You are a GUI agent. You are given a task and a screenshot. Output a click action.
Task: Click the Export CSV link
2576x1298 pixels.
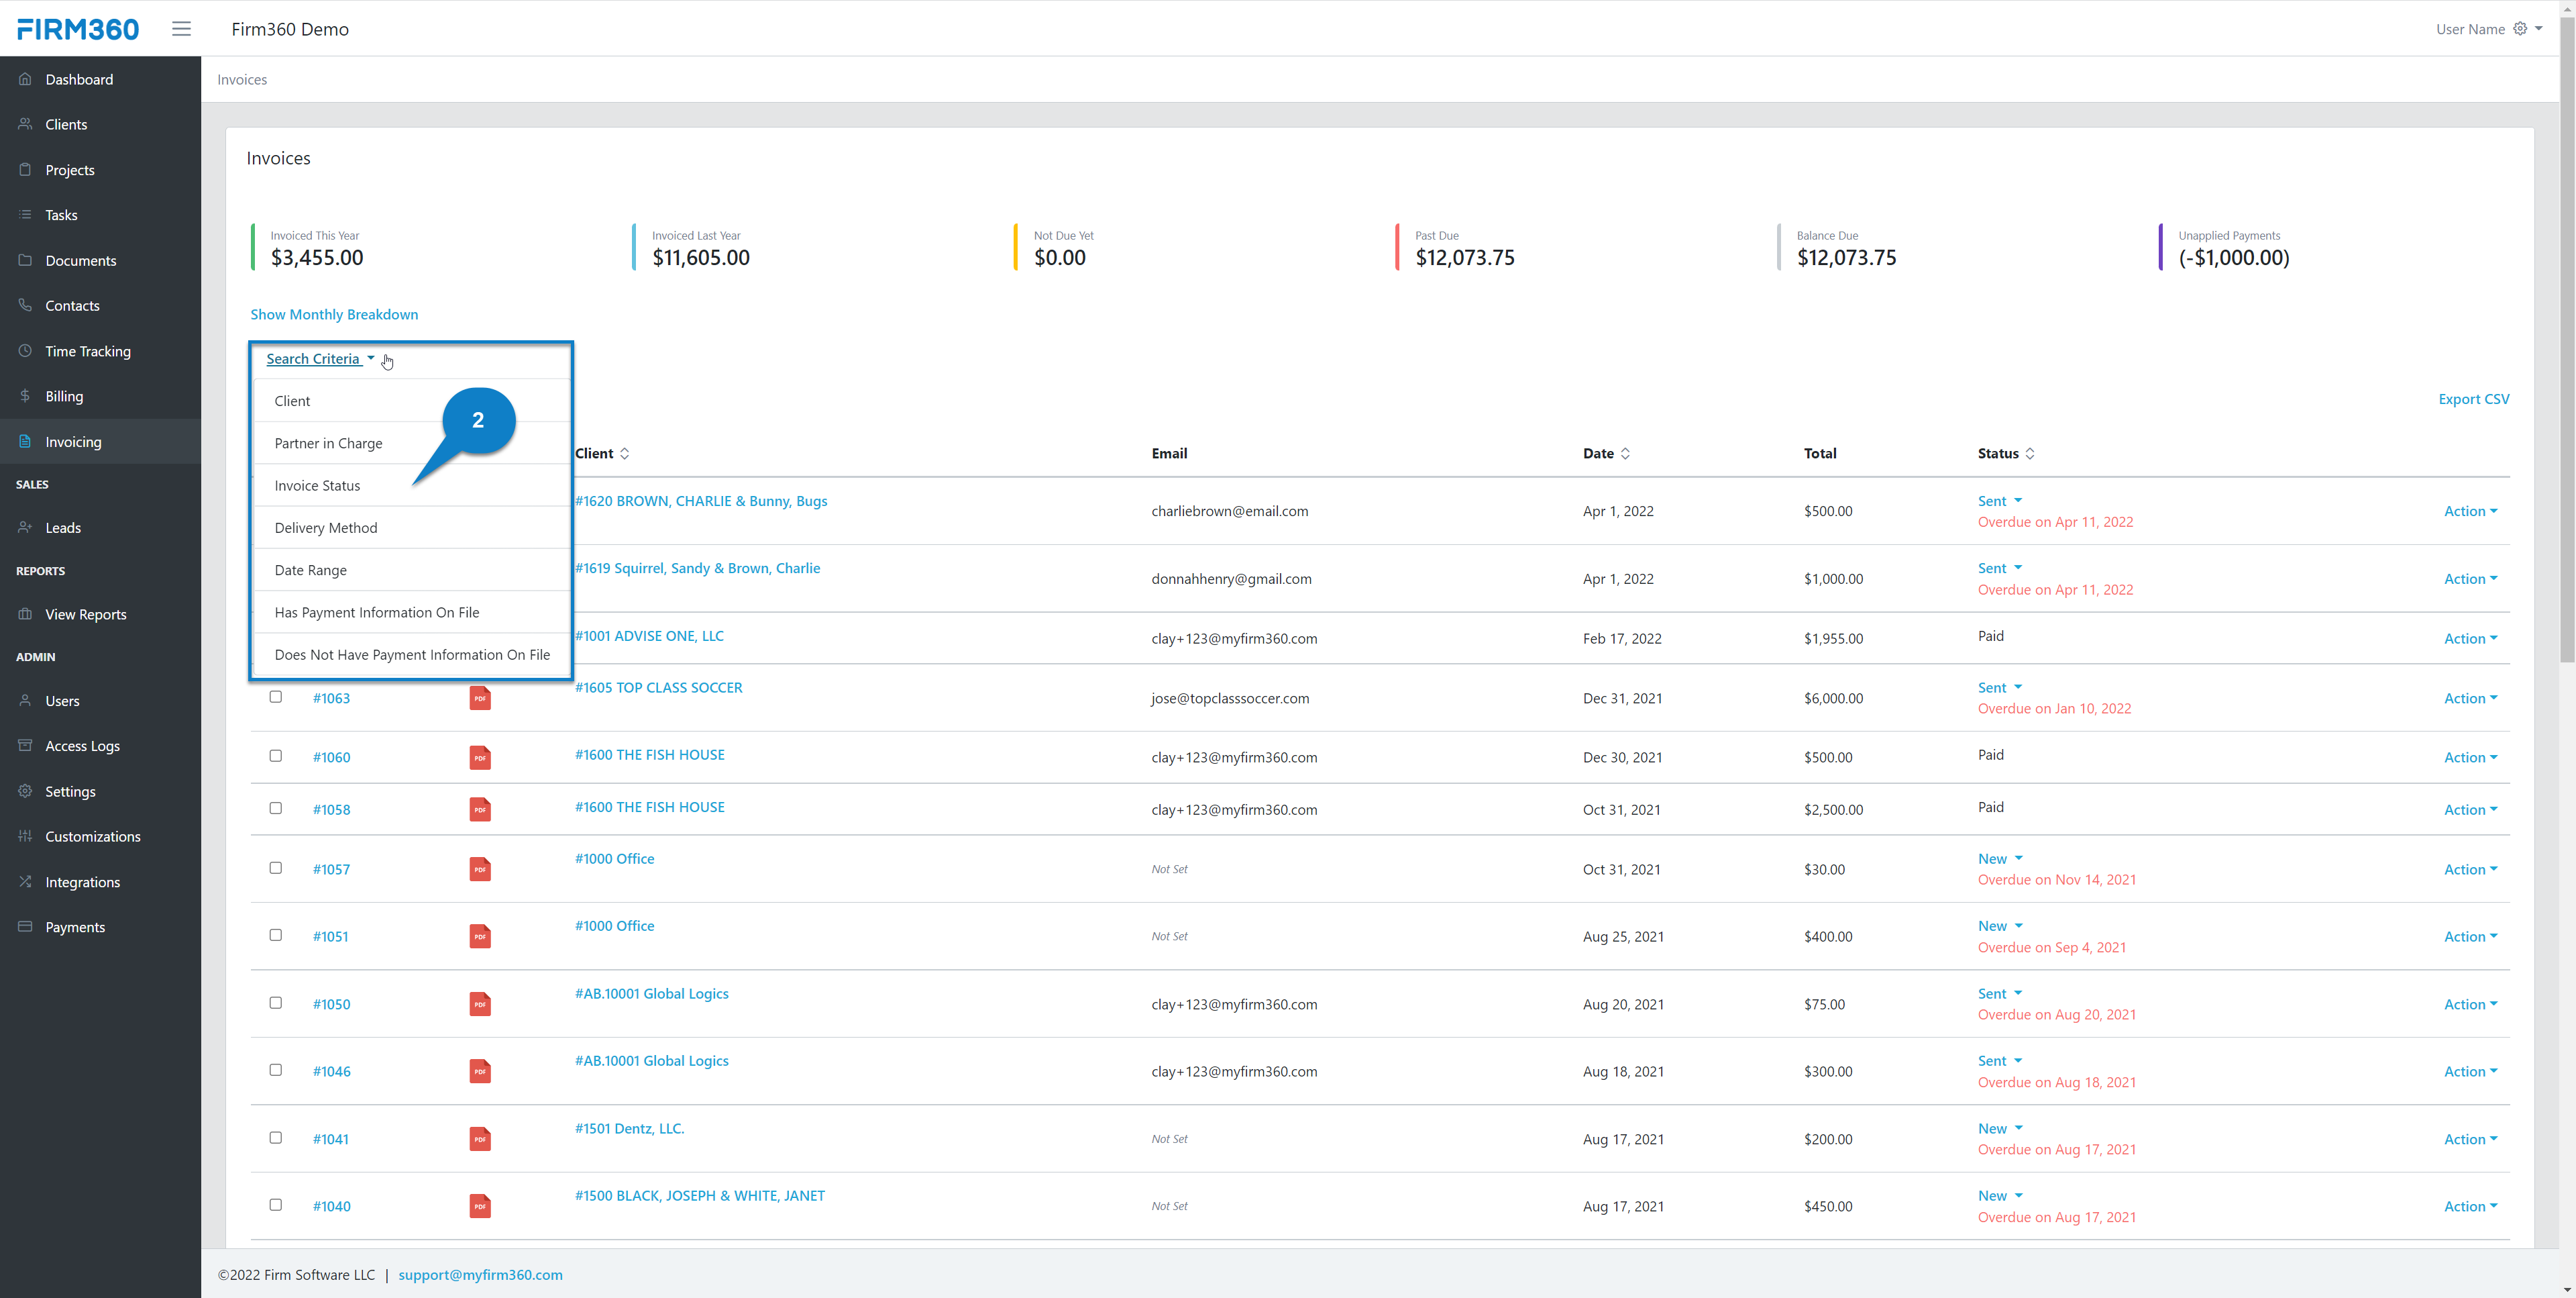click(x=2473, y=398)
